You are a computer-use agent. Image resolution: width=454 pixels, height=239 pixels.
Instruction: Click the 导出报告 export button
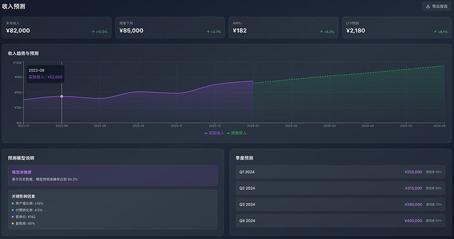[x=437, y=6]
